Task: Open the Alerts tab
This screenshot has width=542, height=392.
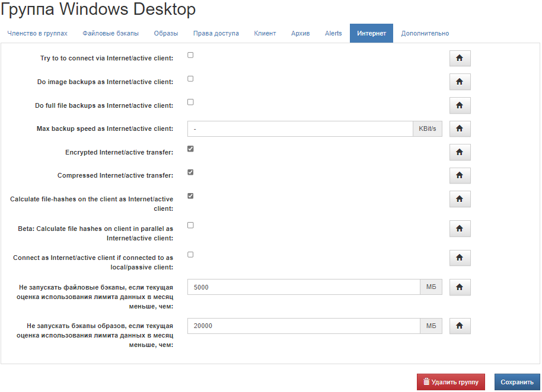Action: click(x=333, y=34)
